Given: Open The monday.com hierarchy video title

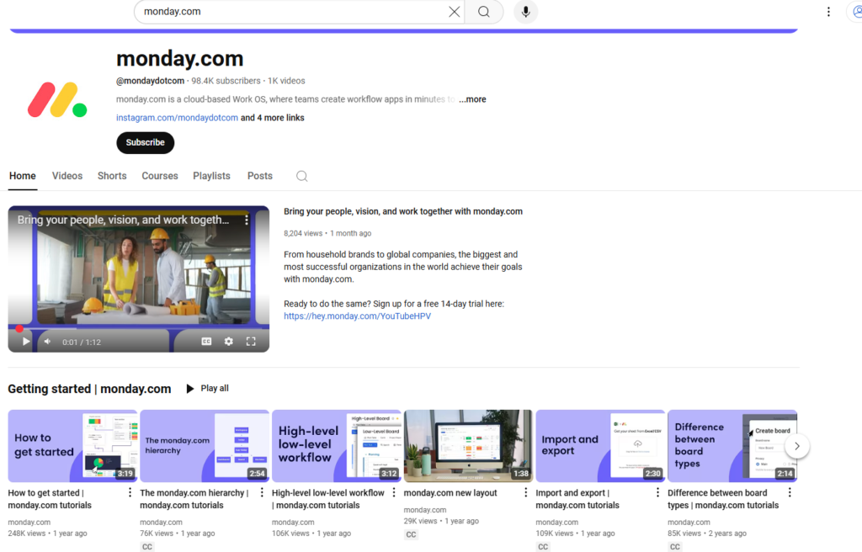Looking at the screenshot, I should 194,499.
